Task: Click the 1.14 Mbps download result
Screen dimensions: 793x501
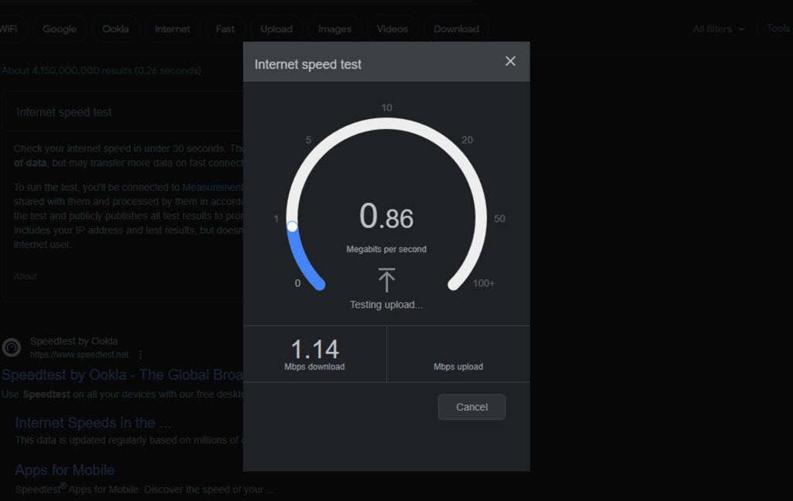Action: click(x=314, y=354)
